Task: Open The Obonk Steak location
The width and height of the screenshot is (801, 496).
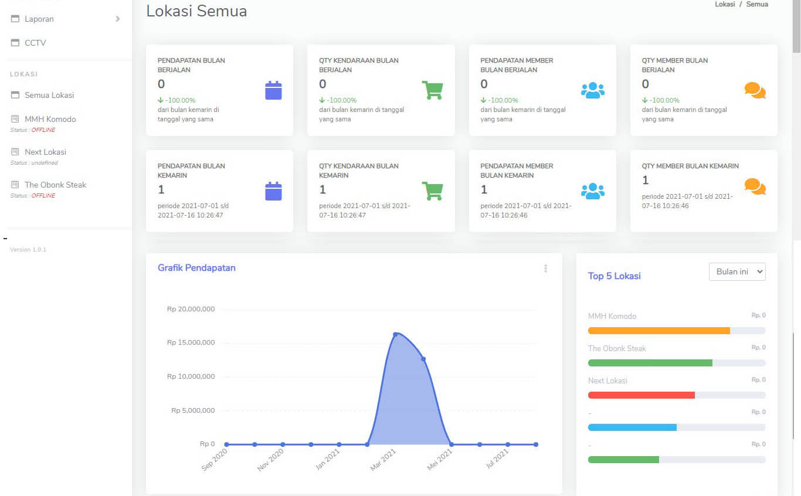Action: coord(55,185)
